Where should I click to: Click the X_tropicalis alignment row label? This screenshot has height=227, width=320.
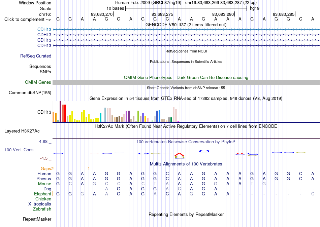[40, 204]
